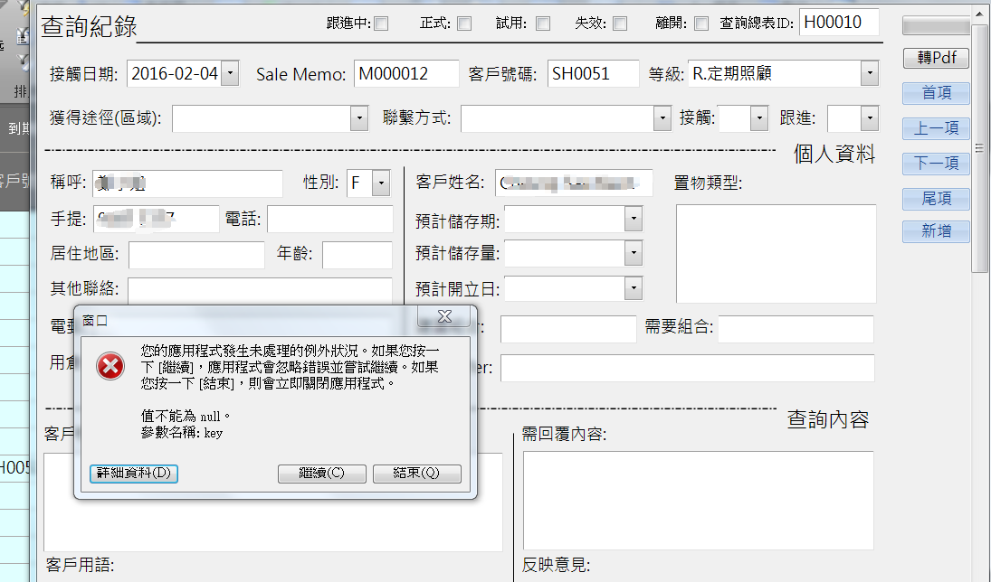Tick the 正式 checkbox

[x=464, y=23]
